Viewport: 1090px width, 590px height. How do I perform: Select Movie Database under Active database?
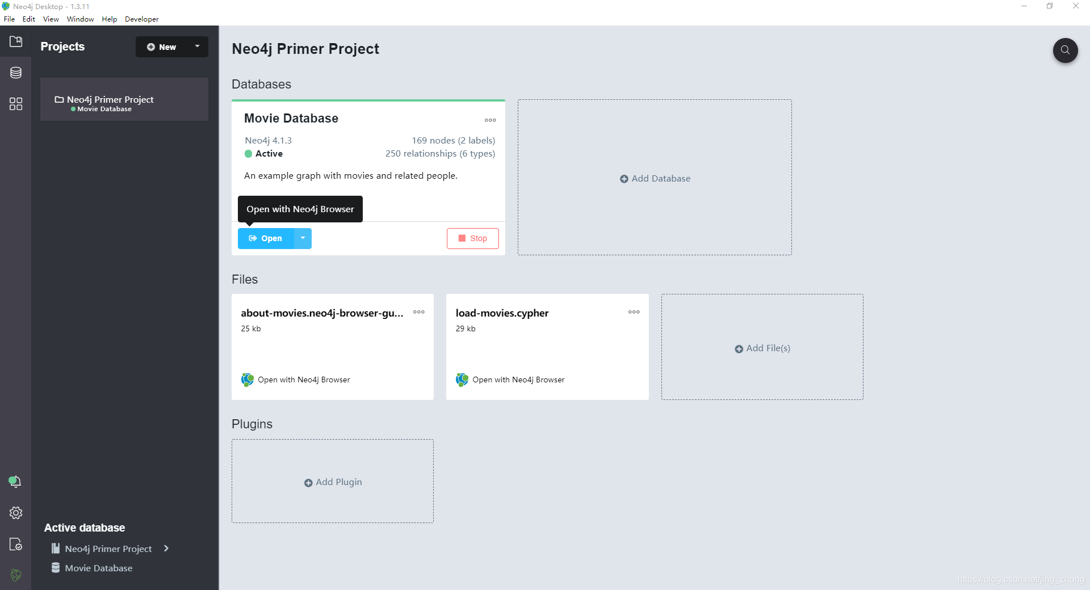[x=99, y=568]
